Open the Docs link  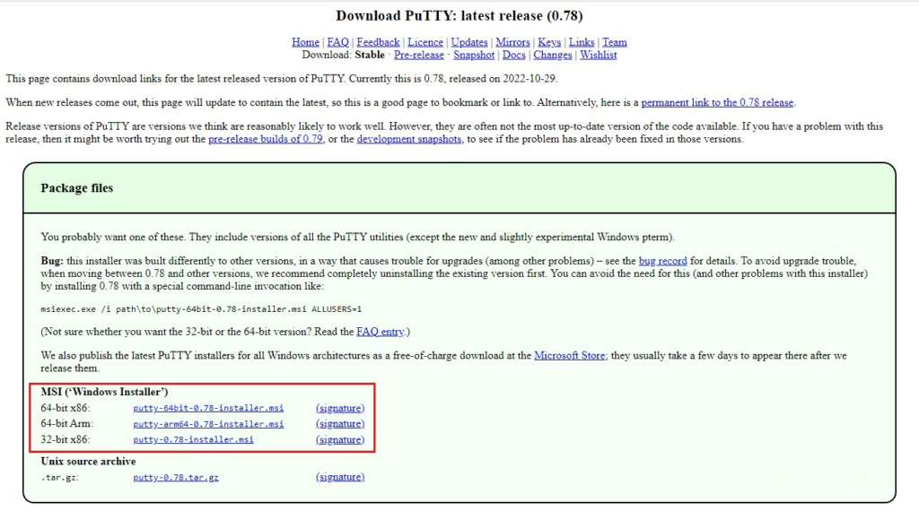click(x=513, y=55)
